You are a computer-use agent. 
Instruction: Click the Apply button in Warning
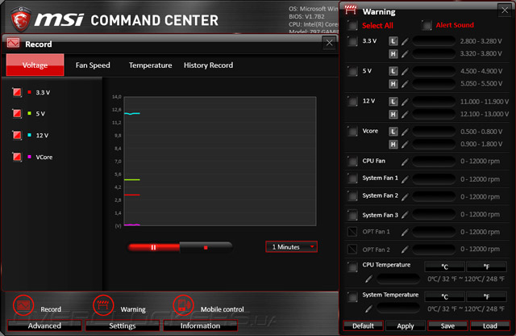click(x=406, y=325)
